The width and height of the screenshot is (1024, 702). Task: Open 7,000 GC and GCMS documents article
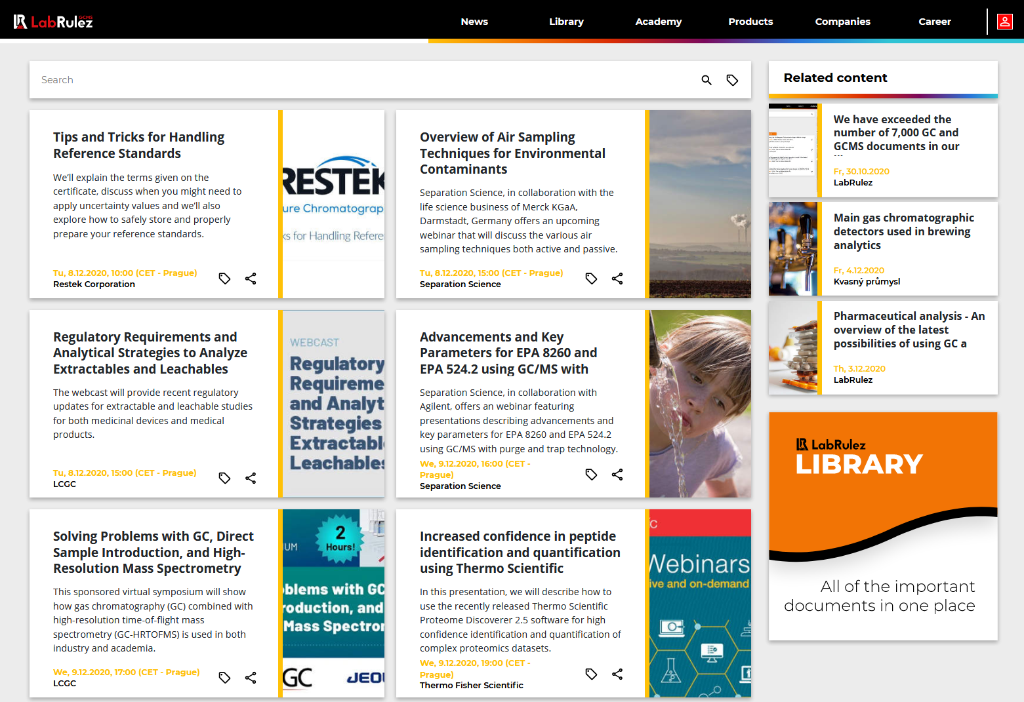click(x=896, y=133)
